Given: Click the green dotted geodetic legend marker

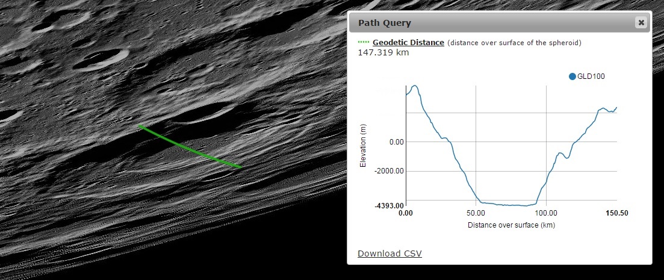Looking at the screenshot, I should pos(364,42).
